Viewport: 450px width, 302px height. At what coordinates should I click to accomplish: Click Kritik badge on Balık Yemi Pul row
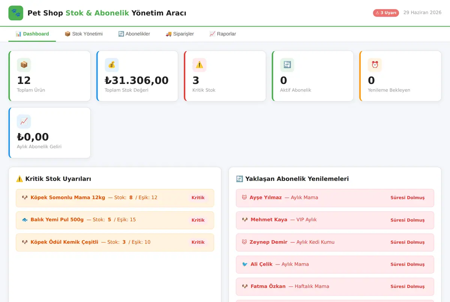pos(198,220)
